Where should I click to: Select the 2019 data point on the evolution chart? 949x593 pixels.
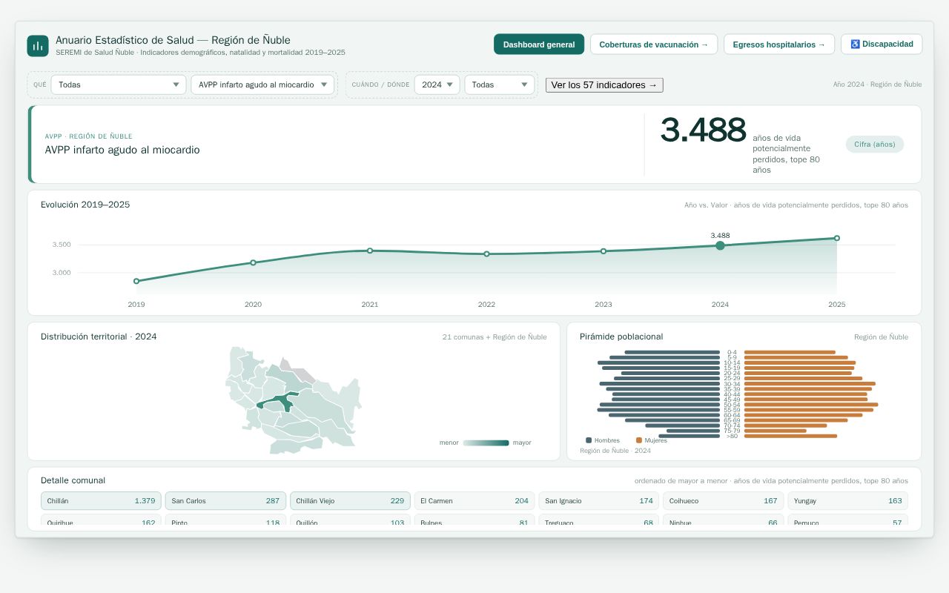click(136, 281)
